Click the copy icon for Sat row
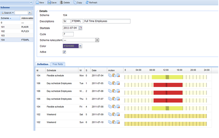219x138 pixels. [x=110, y=114]
